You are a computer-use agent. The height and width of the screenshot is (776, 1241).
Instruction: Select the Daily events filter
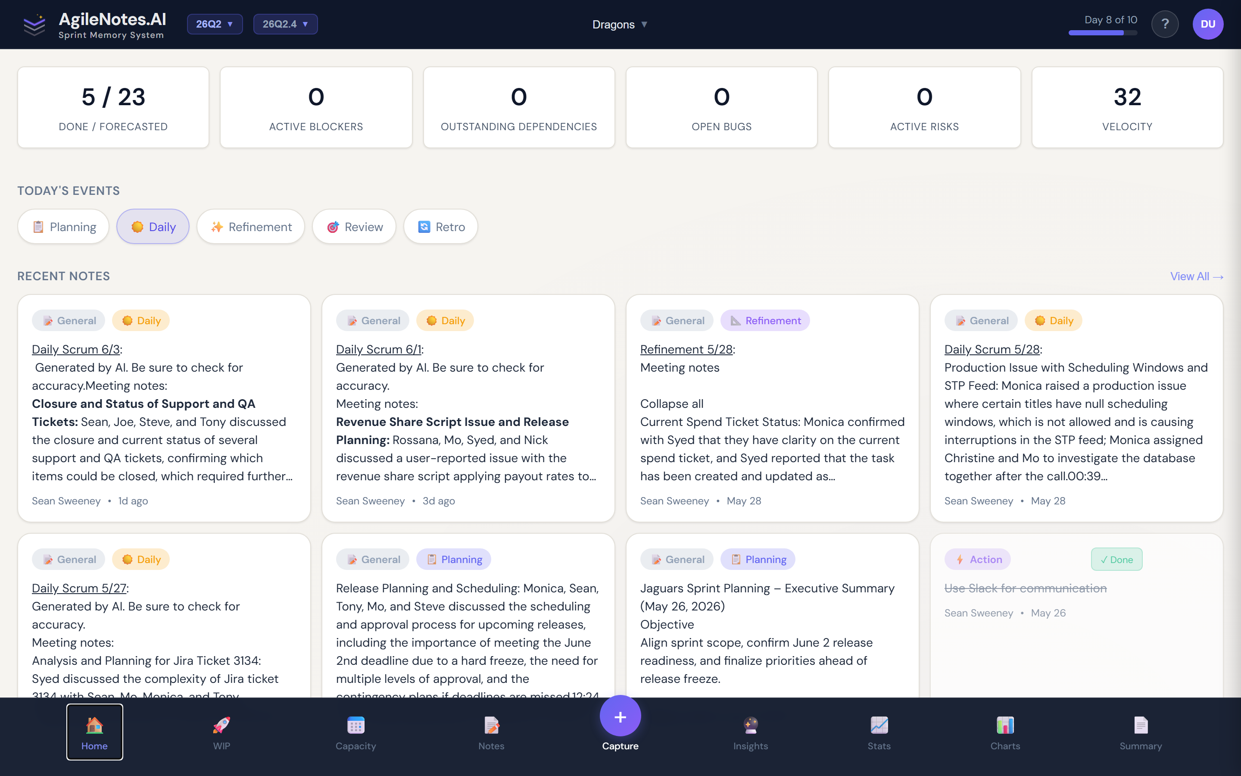[x=153, y=226]
